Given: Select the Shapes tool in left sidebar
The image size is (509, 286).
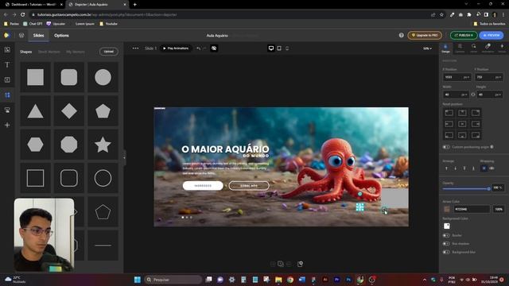Looking at the screenshot, I should pyautogui.click(x=7, y=95).
